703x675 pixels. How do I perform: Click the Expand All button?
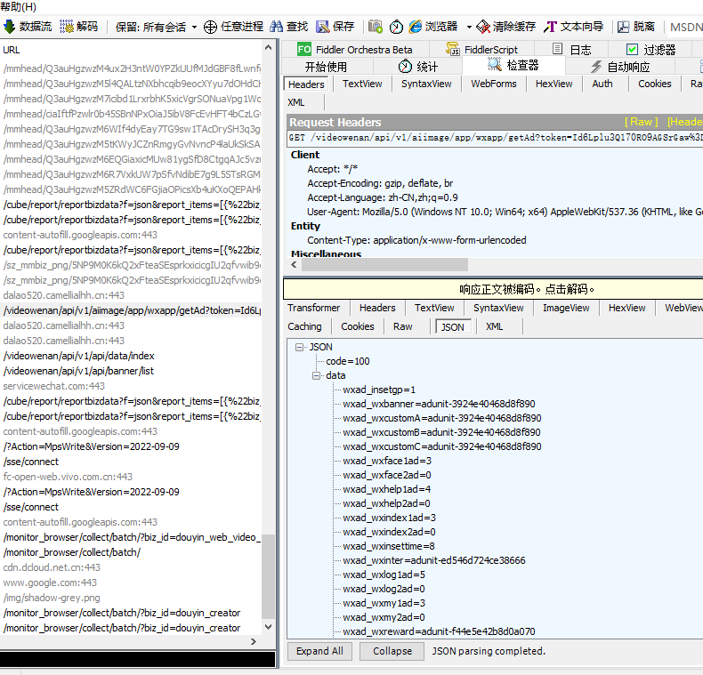(x=319, y=651)
